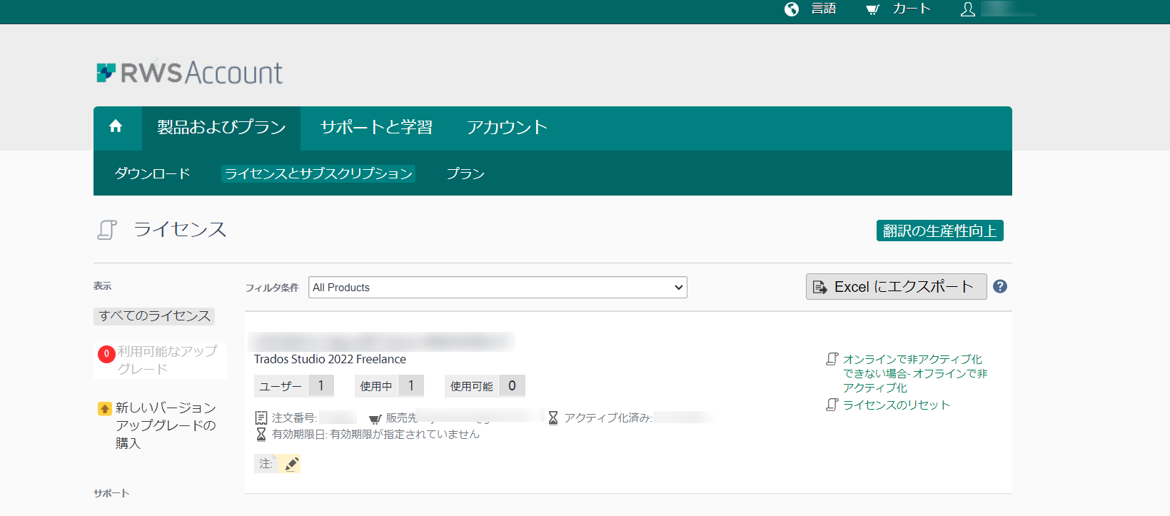Open the サポートと学習 menu

coord(376,128)
